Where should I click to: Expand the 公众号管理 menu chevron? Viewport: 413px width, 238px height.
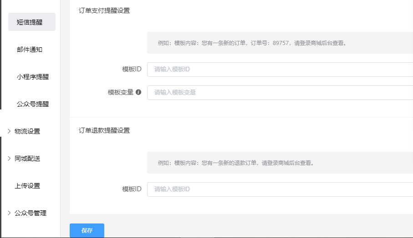(x=9, y=213)
